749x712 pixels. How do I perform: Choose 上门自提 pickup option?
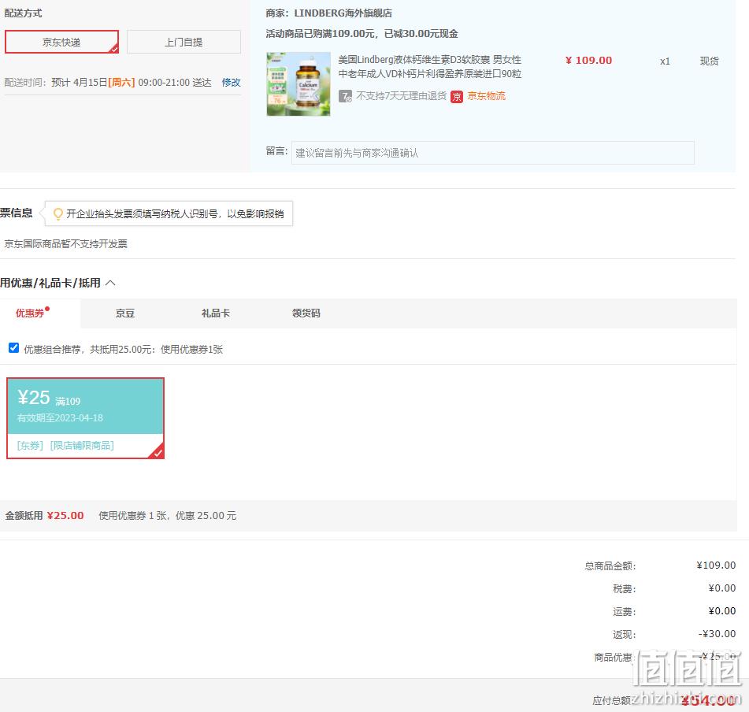[x=184, y=42]
